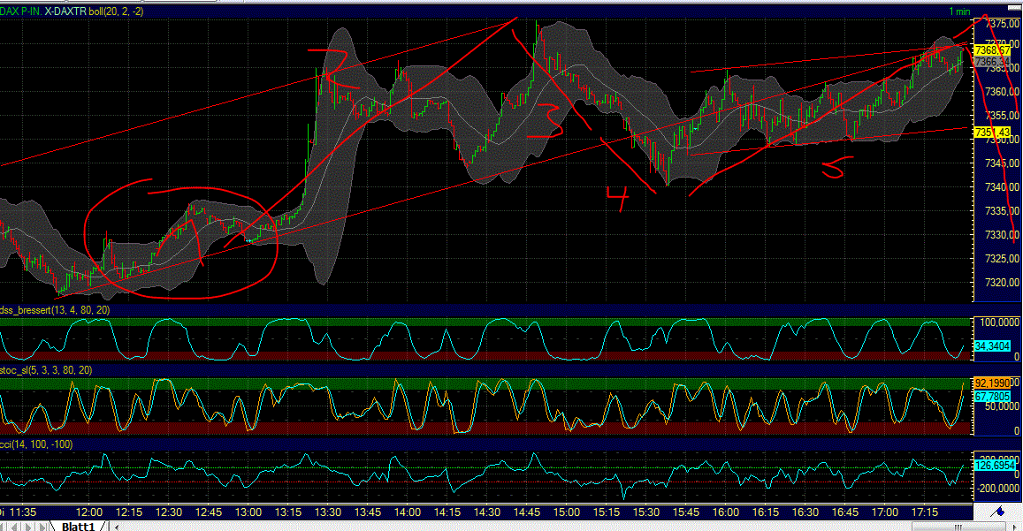Switch to the Blatt1 sheet tab
Screen dimensions: 1023x531
pyautogui.click(x=78, y=526)
